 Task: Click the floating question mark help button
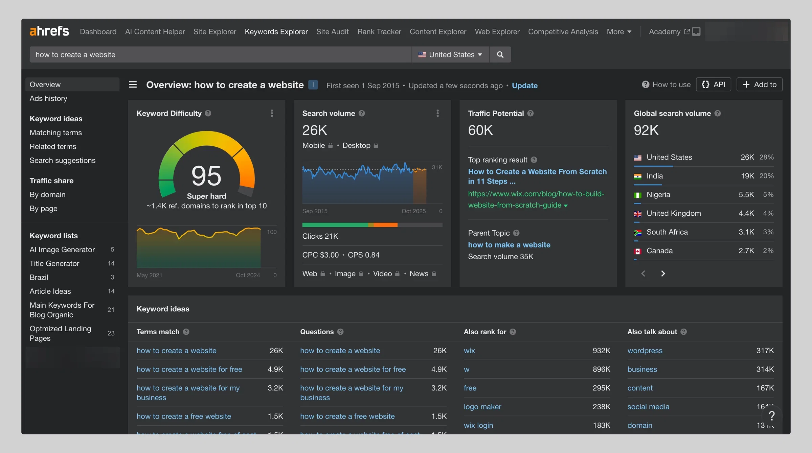pyautogui.click(x=771, y=416)
